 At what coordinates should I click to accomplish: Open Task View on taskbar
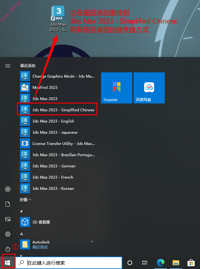[145, 263]
